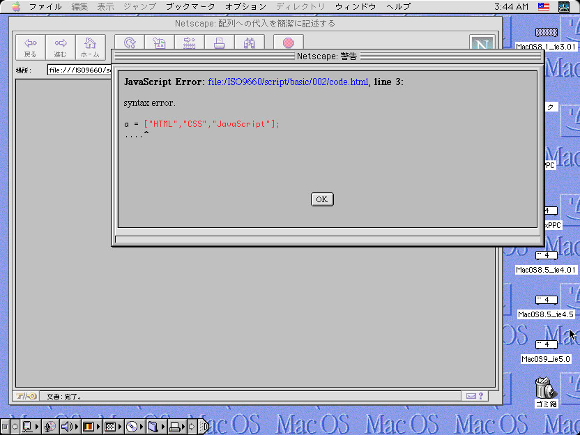Click the Control Strip right scroll arrow
Image resolution: width=580 pixels, height=435 pixels.
click(x=192, y=427)
